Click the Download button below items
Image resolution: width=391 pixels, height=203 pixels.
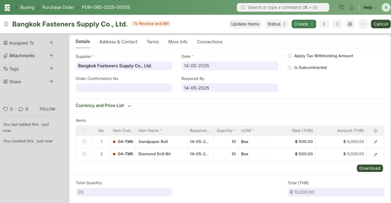pyautogui.click(x=370, y=168)
